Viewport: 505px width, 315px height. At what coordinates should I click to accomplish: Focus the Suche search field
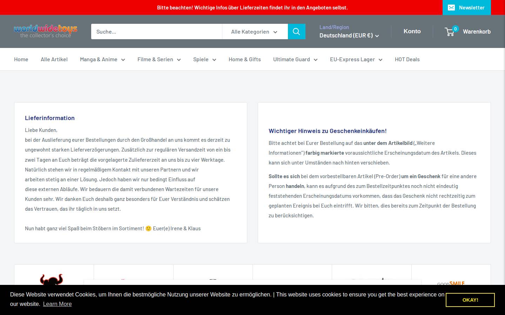click(x=156, y=31)
